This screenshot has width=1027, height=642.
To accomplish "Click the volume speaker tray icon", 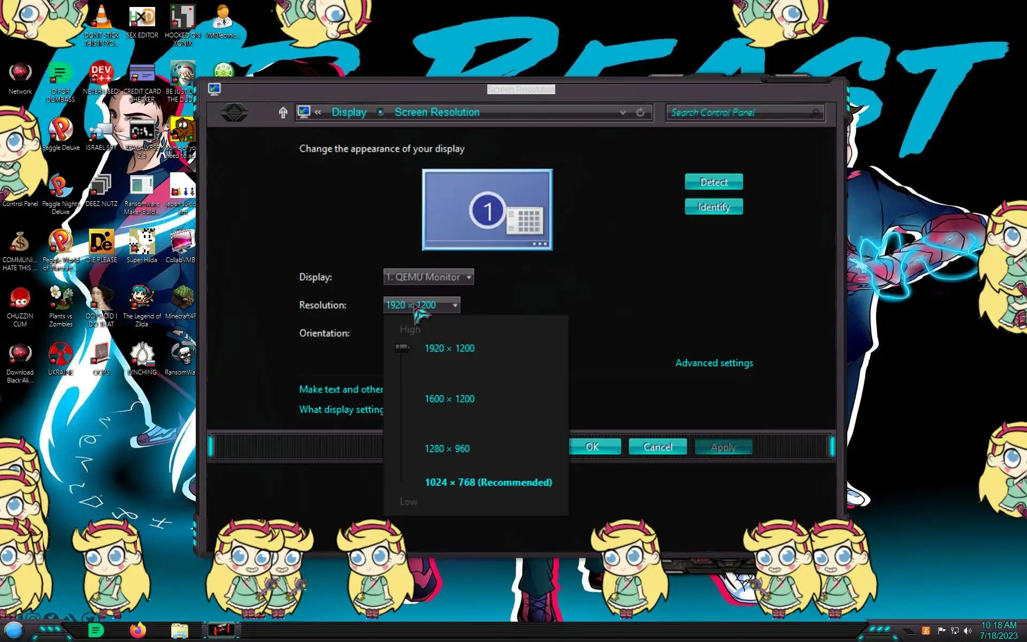I will [x=967, y=631].
